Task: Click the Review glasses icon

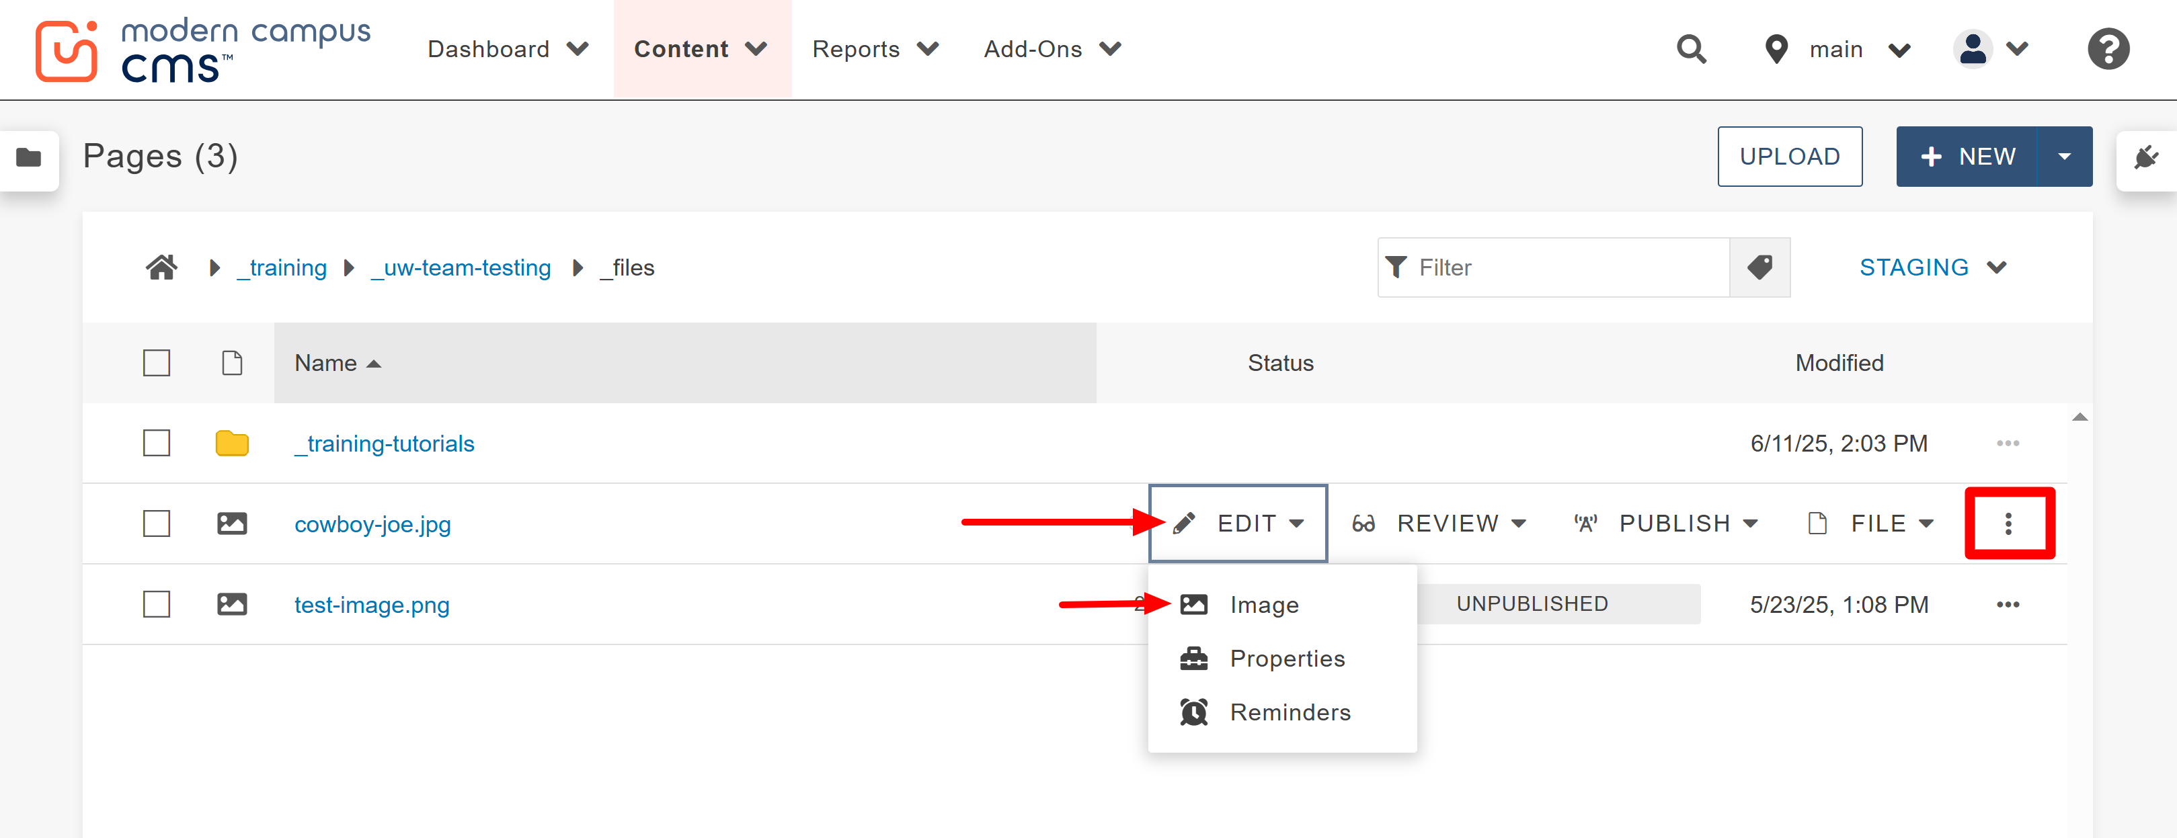Action: (x=1363, y=523)
